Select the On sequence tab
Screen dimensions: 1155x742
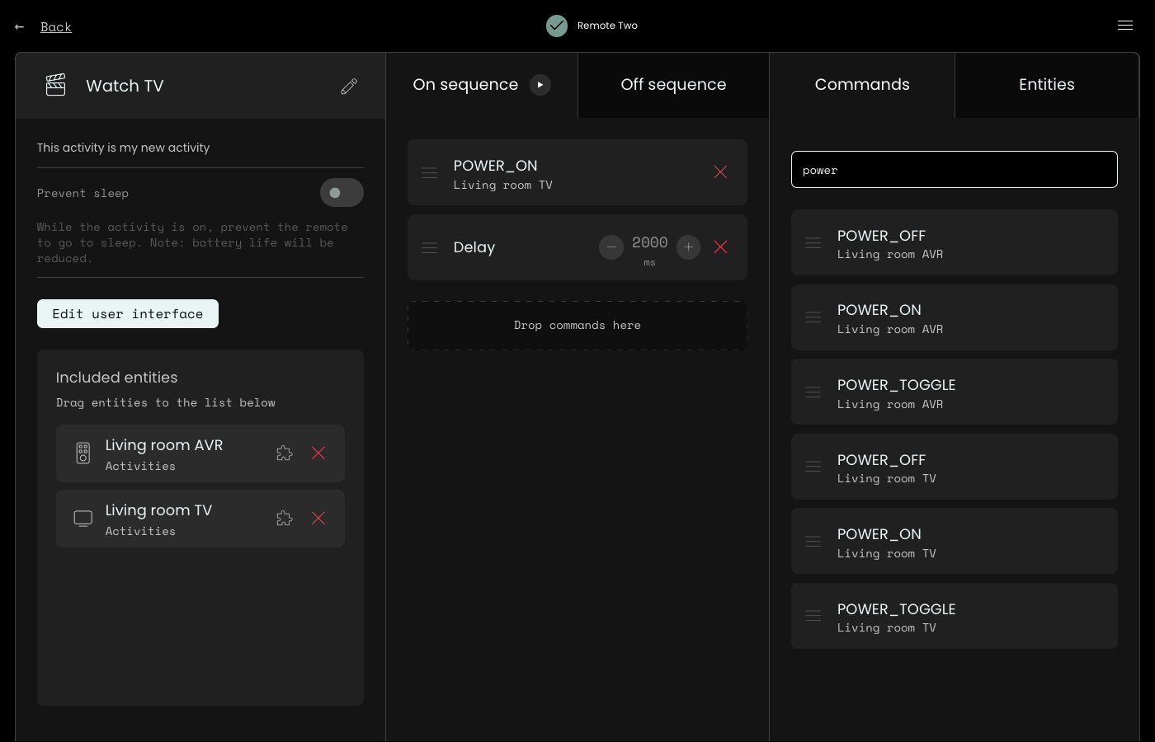tap(482, 85)
